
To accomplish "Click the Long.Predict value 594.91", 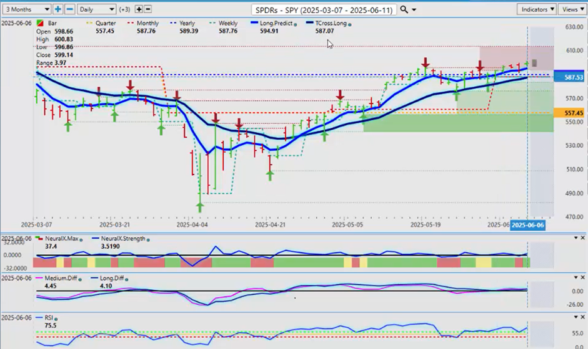I will pyautogui.click(x=269, y=31).
